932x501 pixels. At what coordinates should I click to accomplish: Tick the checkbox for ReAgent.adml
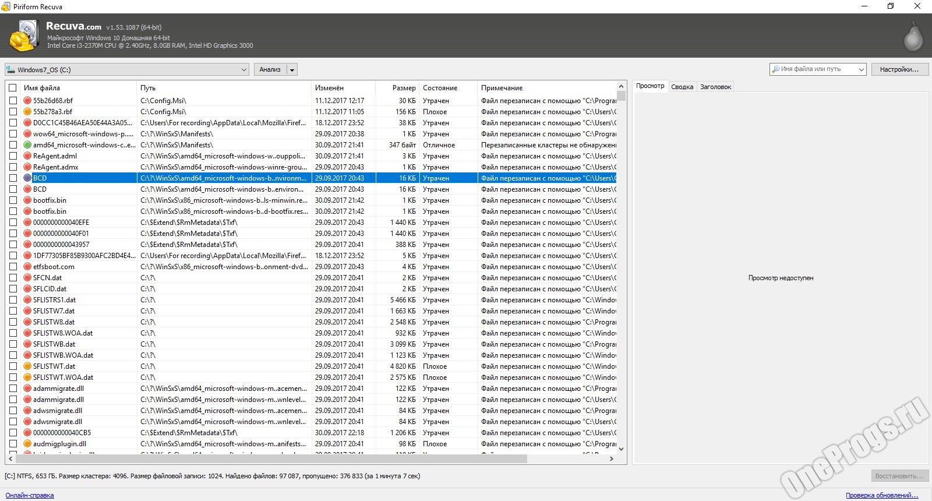[x=13, y=156]
